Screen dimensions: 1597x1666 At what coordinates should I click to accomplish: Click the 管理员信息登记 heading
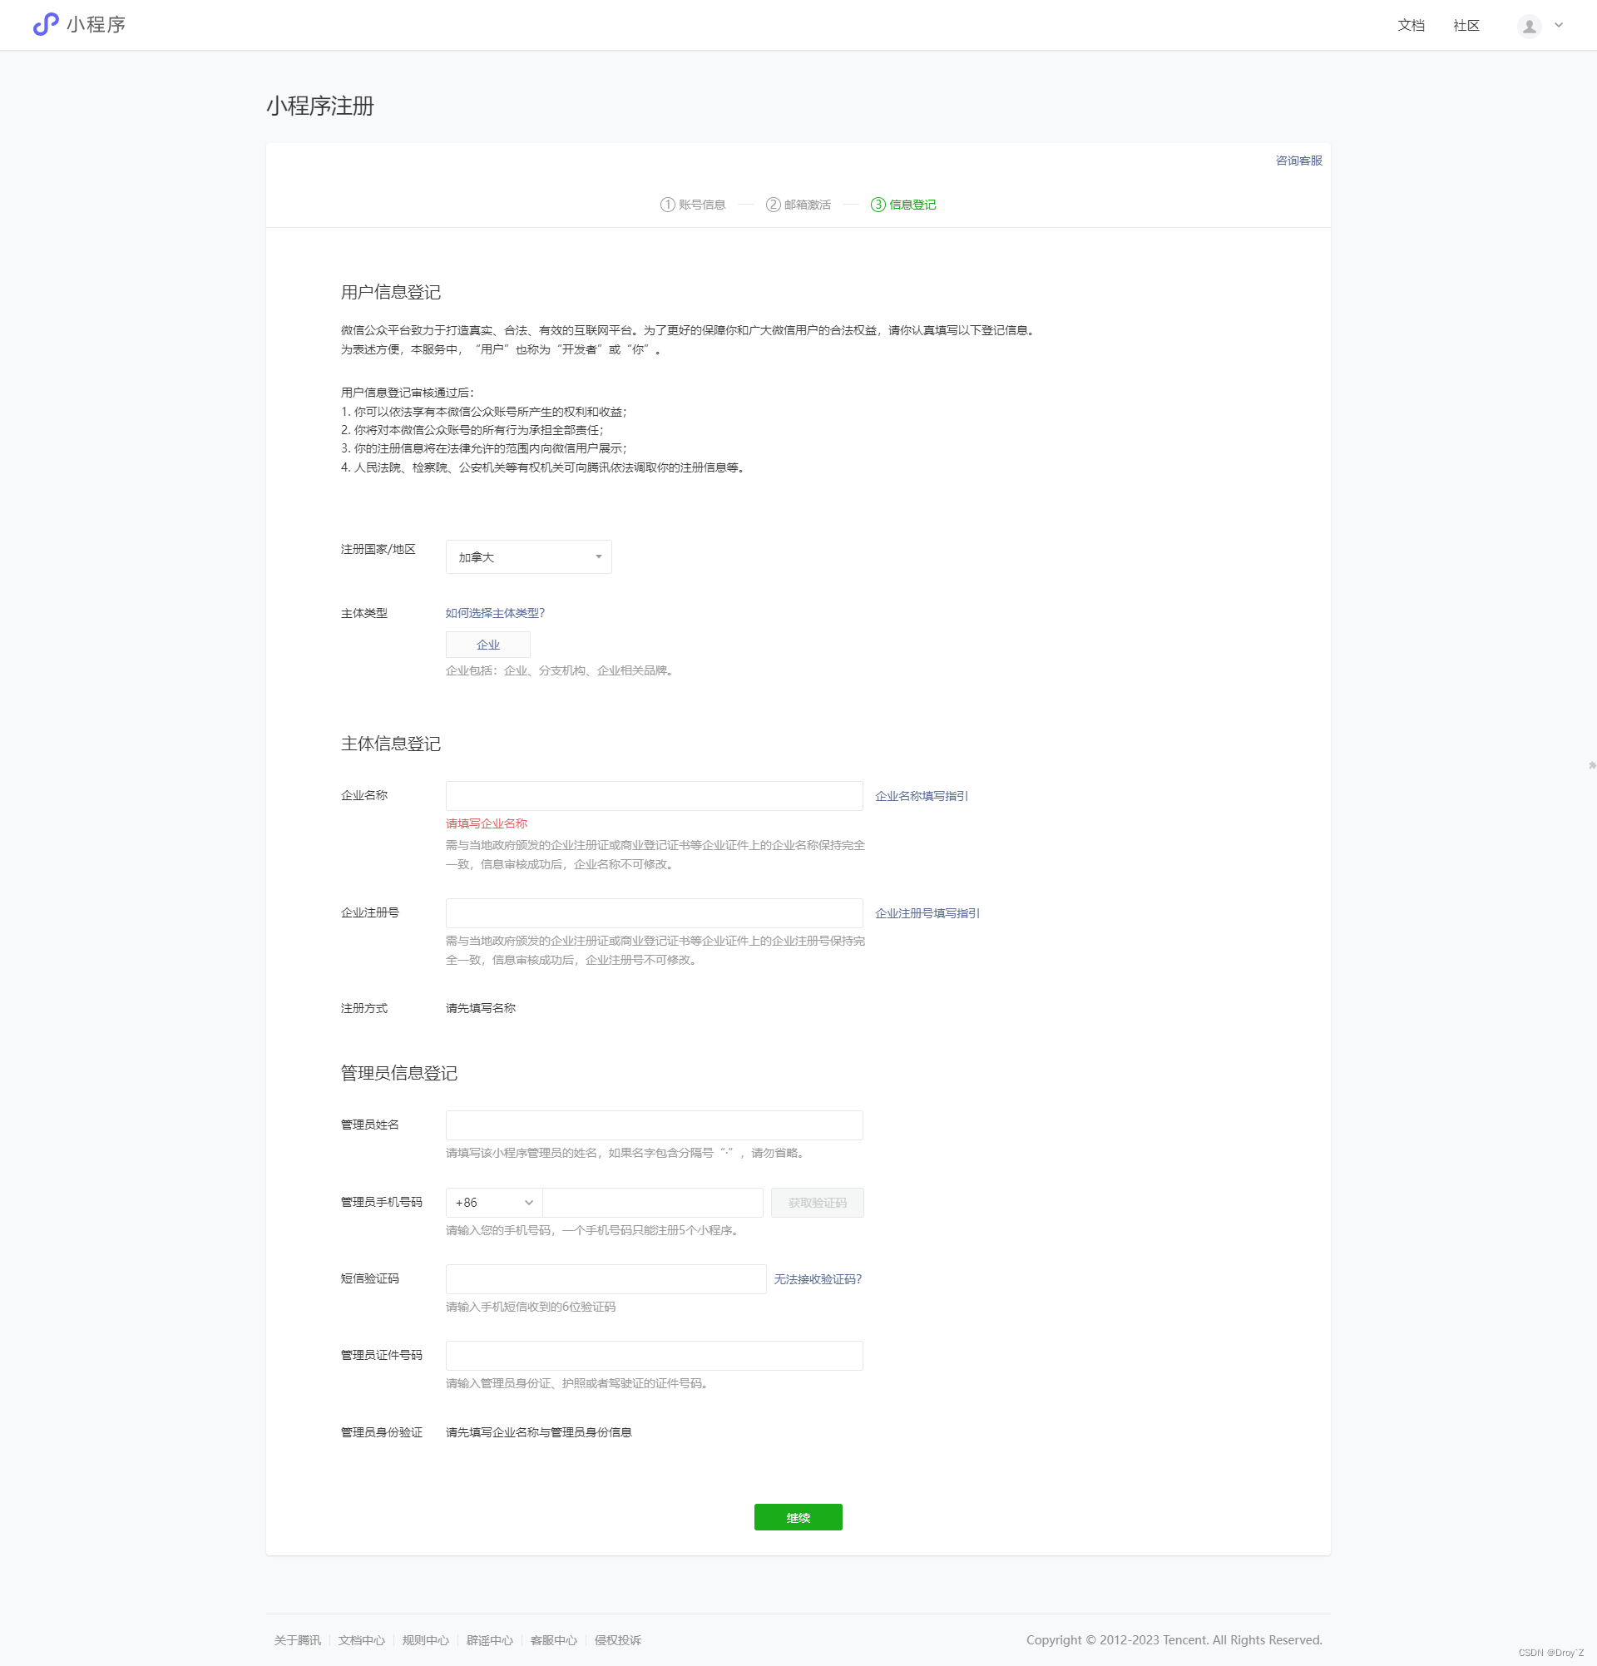coord(398,1073)
